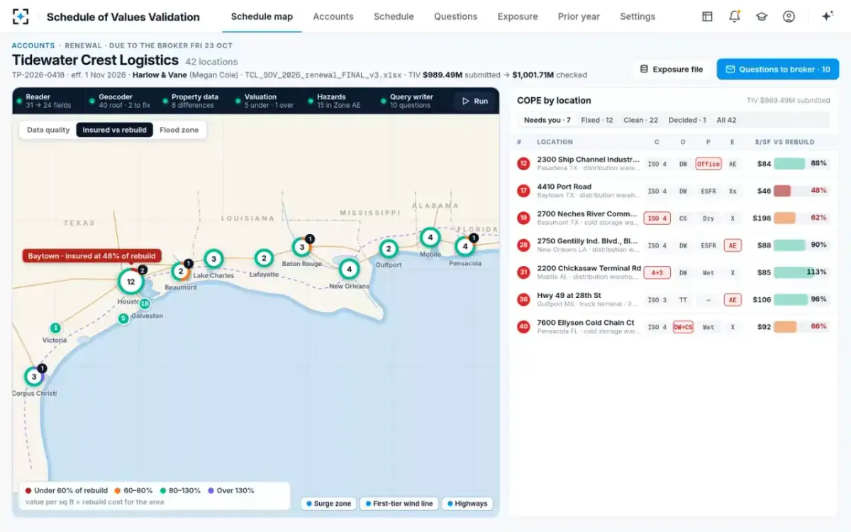Screen dimensions: 851x532
Task: Click the DW+CS tag on 7600 Ellyson
Action: [x=683, y=327]
